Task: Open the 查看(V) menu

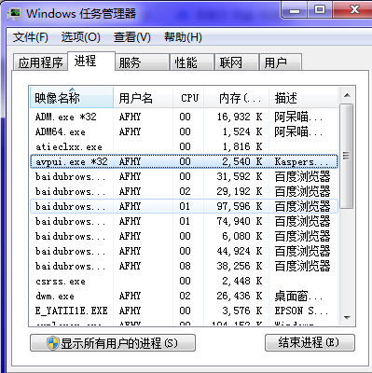Action: click(x=131, y=37)
